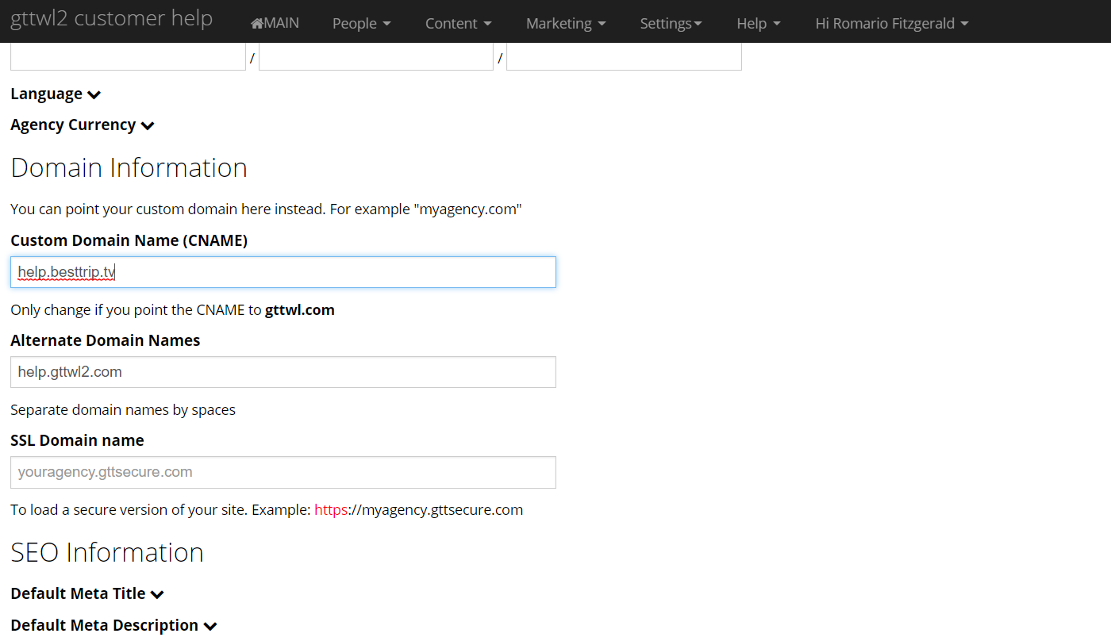Click the third empty text box at top
This screenshot has width=1111, height=641.
click(624, 57)
